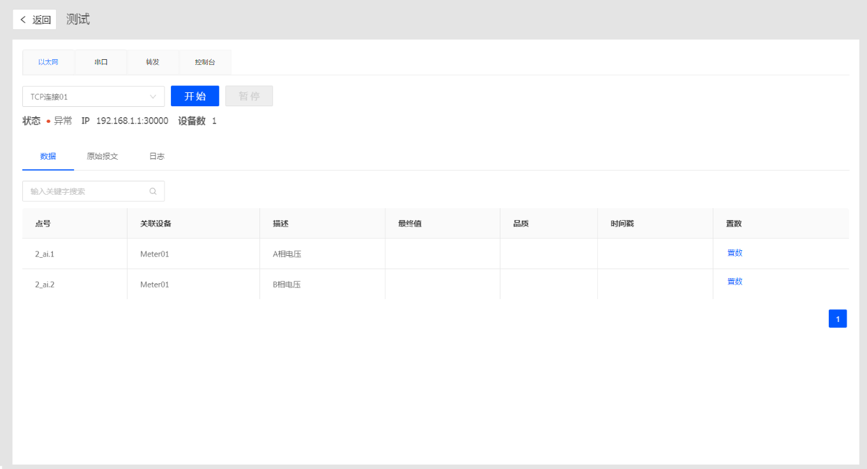Focus the keyword search input field
Viewport: 867px width, 469px height.
tap(93, 191)
